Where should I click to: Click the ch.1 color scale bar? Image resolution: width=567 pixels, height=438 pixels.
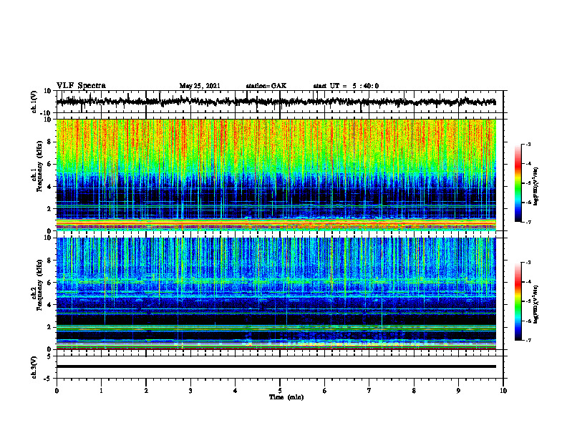point(518,183)
